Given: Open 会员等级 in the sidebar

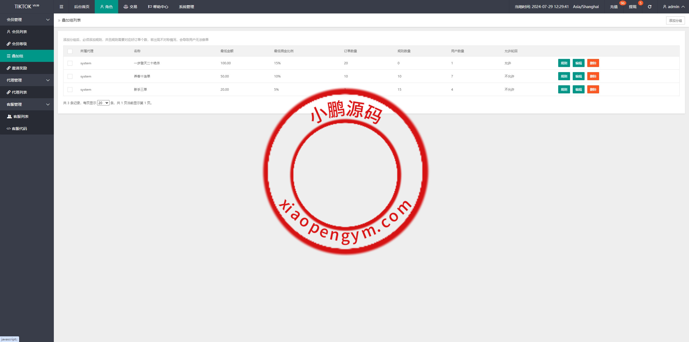Looking at the screenshot, I should (19, 44).
